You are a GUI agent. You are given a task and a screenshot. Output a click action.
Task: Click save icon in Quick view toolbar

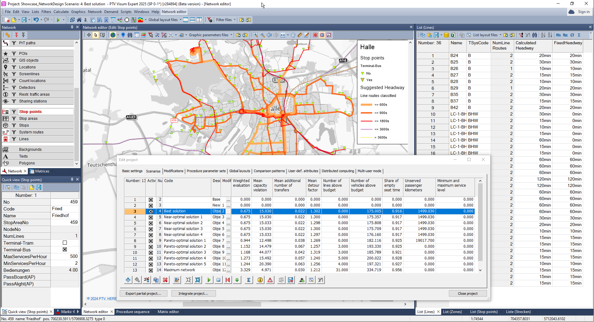[39, 187]
